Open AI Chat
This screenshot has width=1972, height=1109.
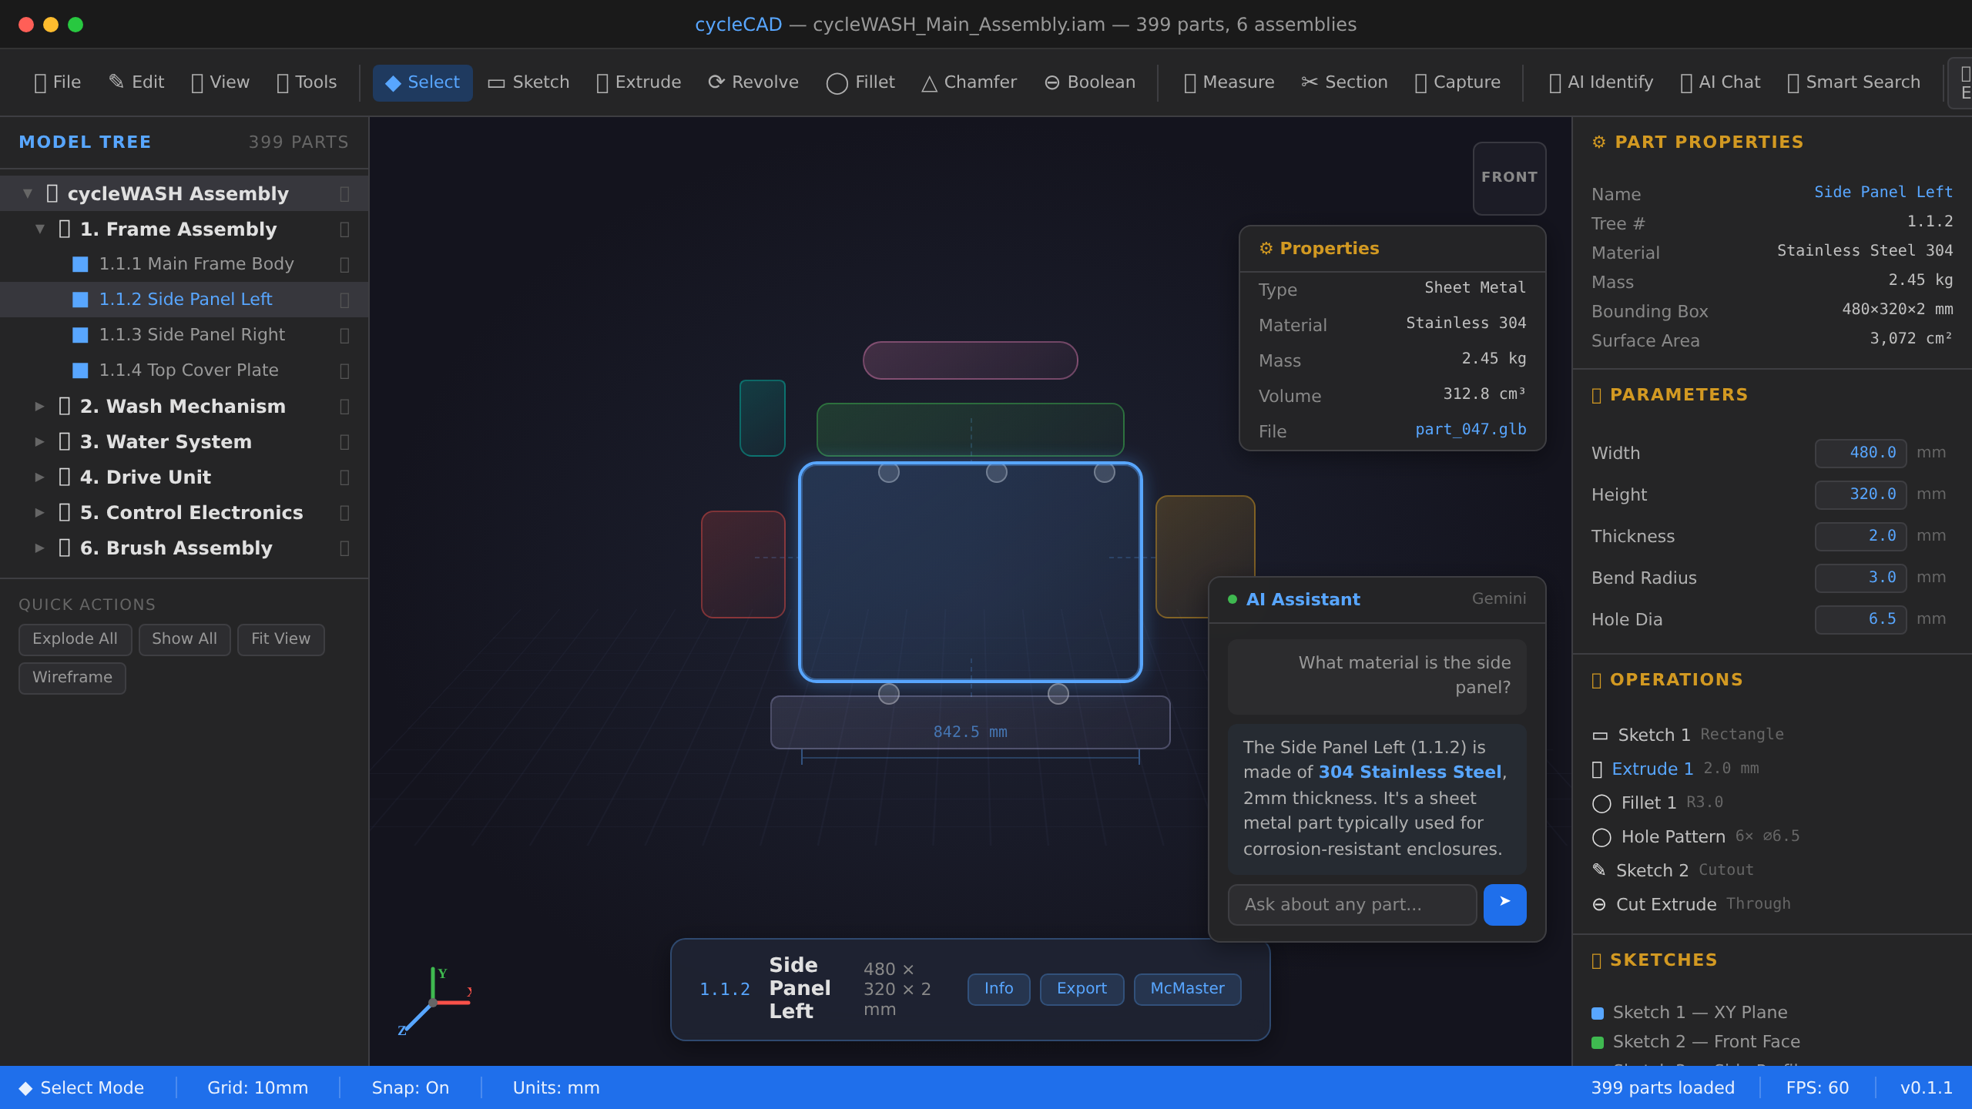(x=1720, y=82)
